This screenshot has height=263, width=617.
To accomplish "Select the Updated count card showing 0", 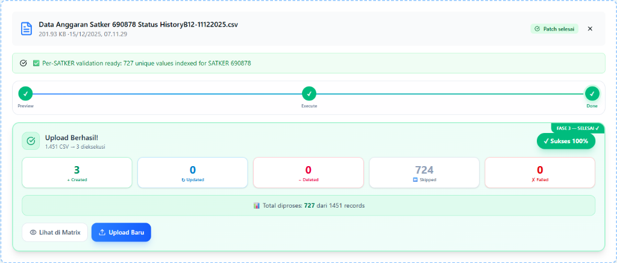I will [192, 173].
